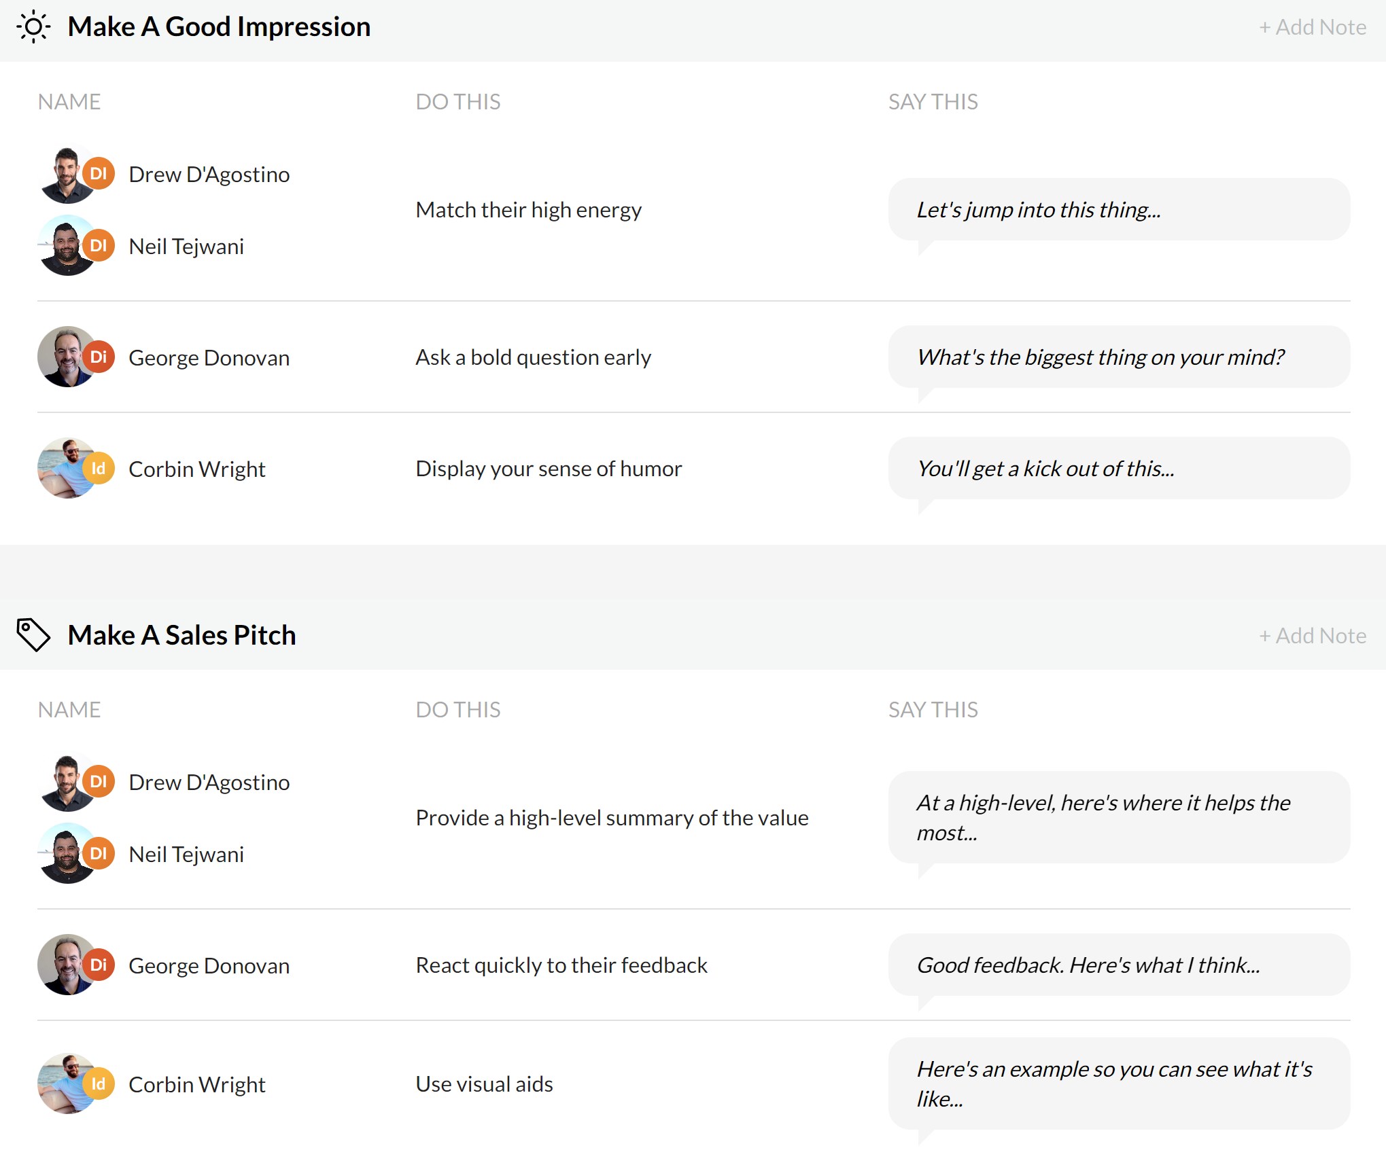
Task: Click the "What's the biggest thing on your mind?" bubble
Action: [1118, 357]
